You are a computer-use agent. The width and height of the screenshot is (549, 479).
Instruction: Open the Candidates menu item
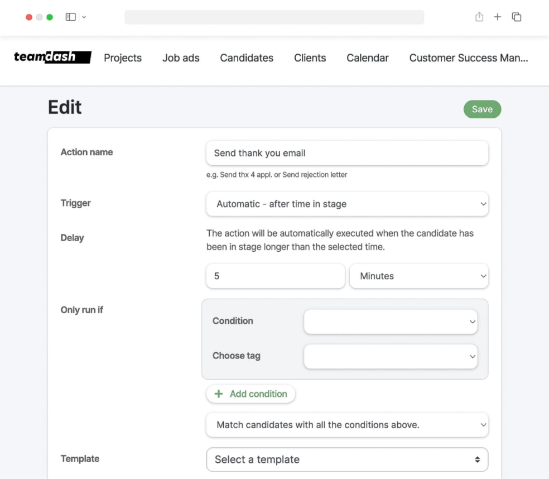(x=247, y=58)
